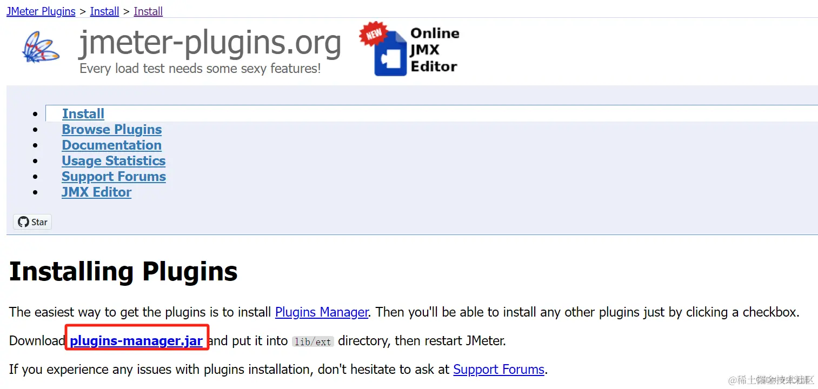Click the jmeter-plugins feather logo icon
Screen dimensions: 818x389
41,47
